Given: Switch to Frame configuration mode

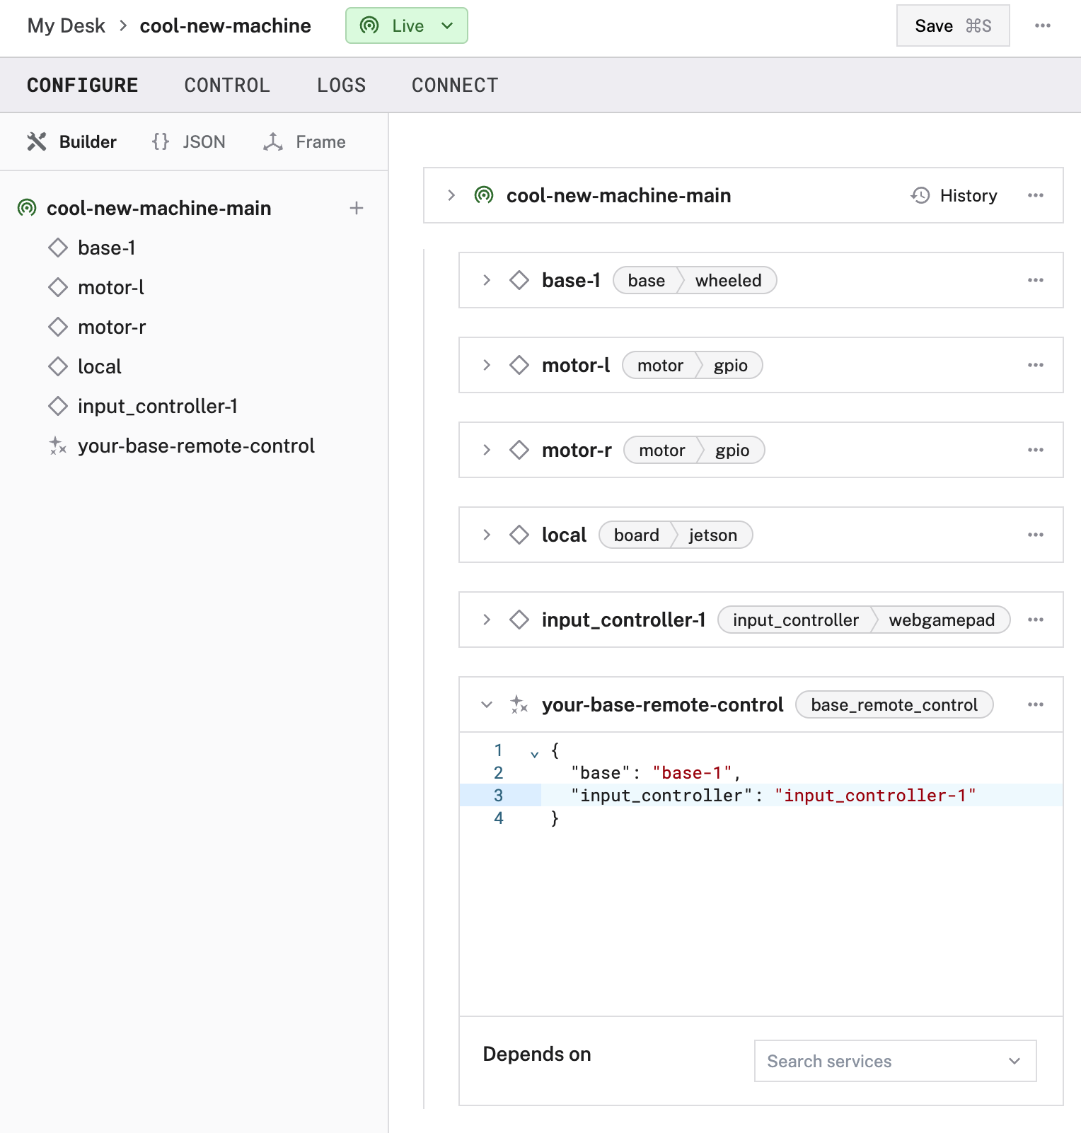Looking at the screenshot, I should (305, 142).
